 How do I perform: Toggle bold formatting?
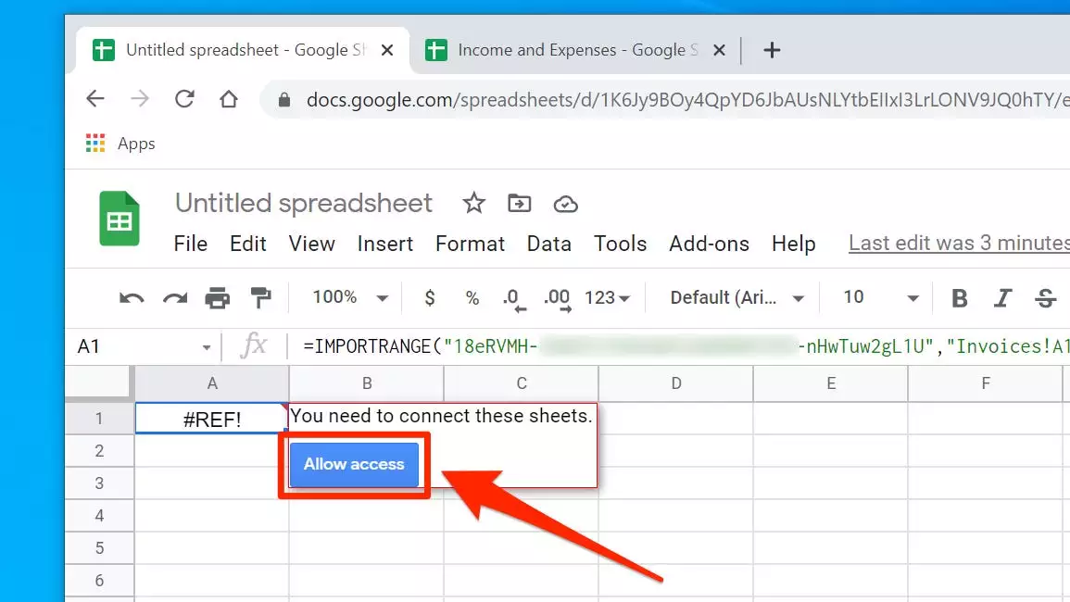click(x=960, y=298)
